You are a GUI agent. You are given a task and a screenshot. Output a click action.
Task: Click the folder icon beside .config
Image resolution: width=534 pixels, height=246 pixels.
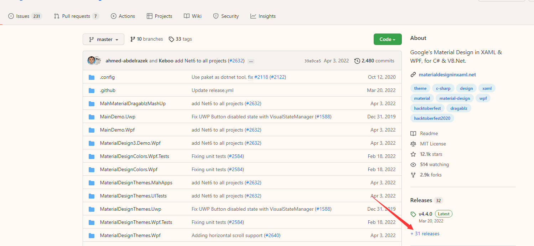click(x=92, y=77)
